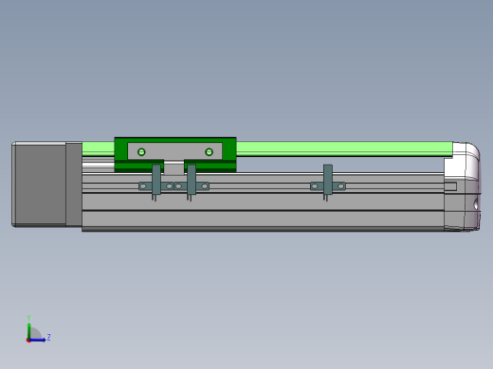Image resolution: width=493 pixels, height=369 pixels.
Task: Click the gray tab beneath the carriage
Action: point(173,167)
